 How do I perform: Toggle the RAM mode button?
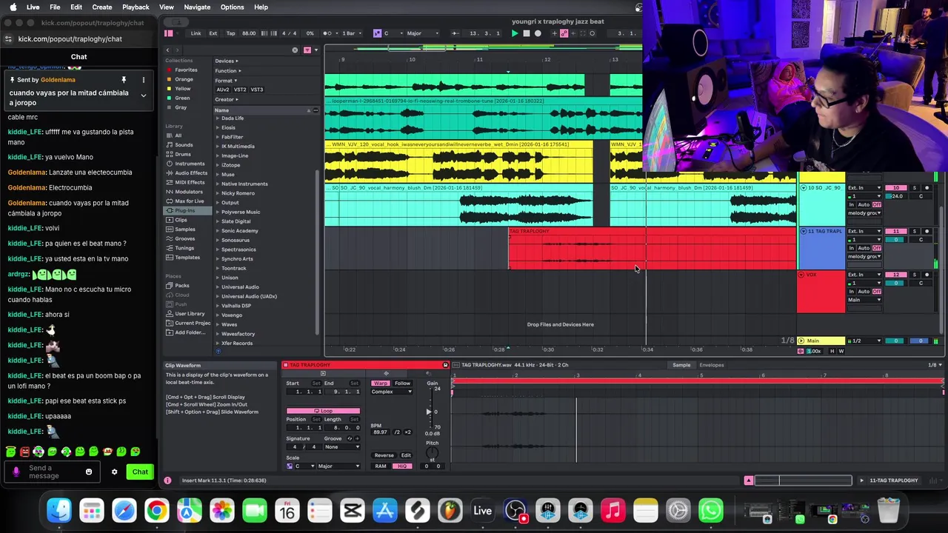(381, 466)
